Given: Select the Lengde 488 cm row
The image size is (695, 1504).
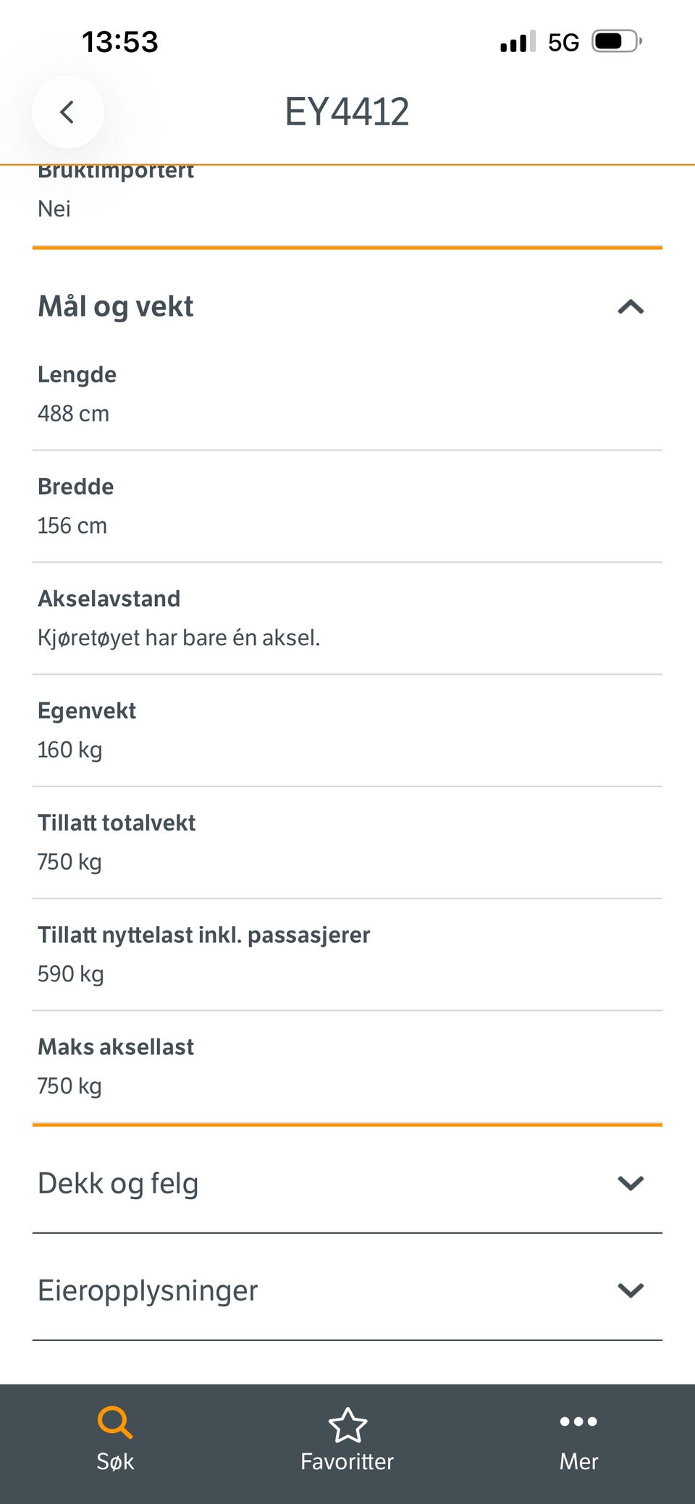Looking at the screenshot, I should click(x=347, y=395).
